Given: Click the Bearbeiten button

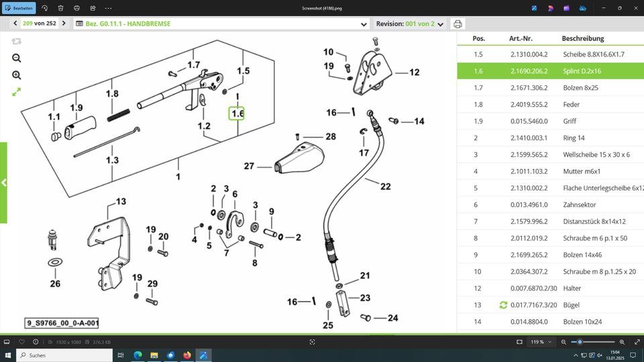Looking at the screenshot, I should [x=18, y=8].
